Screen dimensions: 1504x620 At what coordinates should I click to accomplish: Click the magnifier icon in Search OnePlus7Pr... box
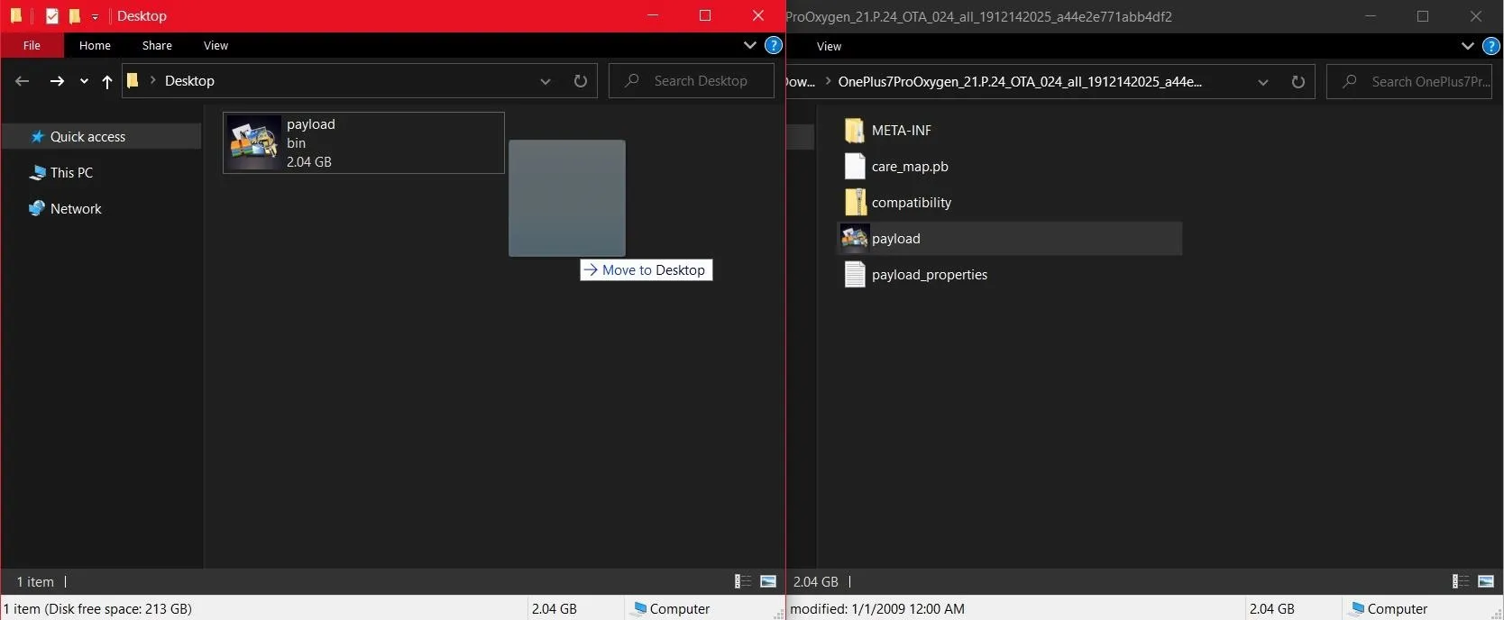1350,82
